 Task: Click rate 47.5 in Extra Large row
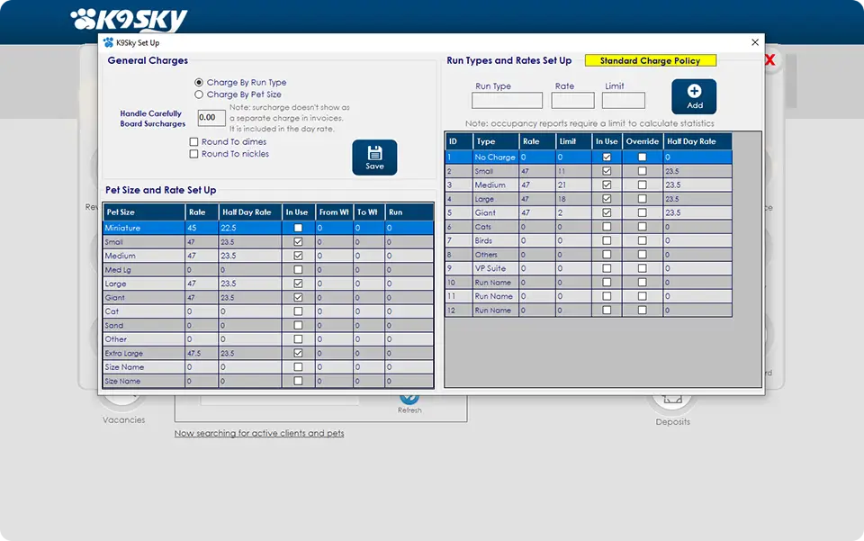tap(202, 353)
